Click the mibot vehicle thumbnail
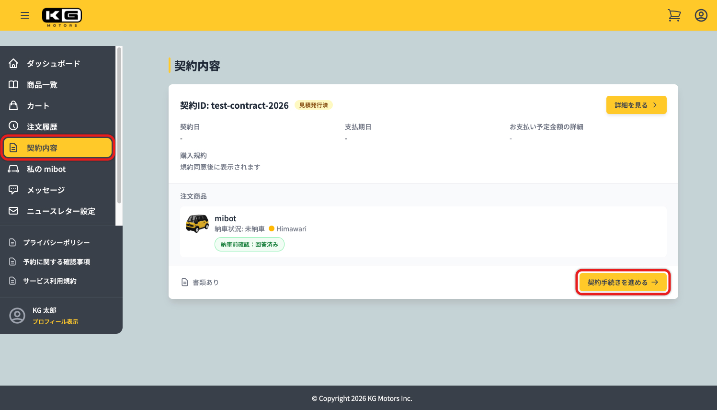Viewport: 717px width, 410px height. 197,223
